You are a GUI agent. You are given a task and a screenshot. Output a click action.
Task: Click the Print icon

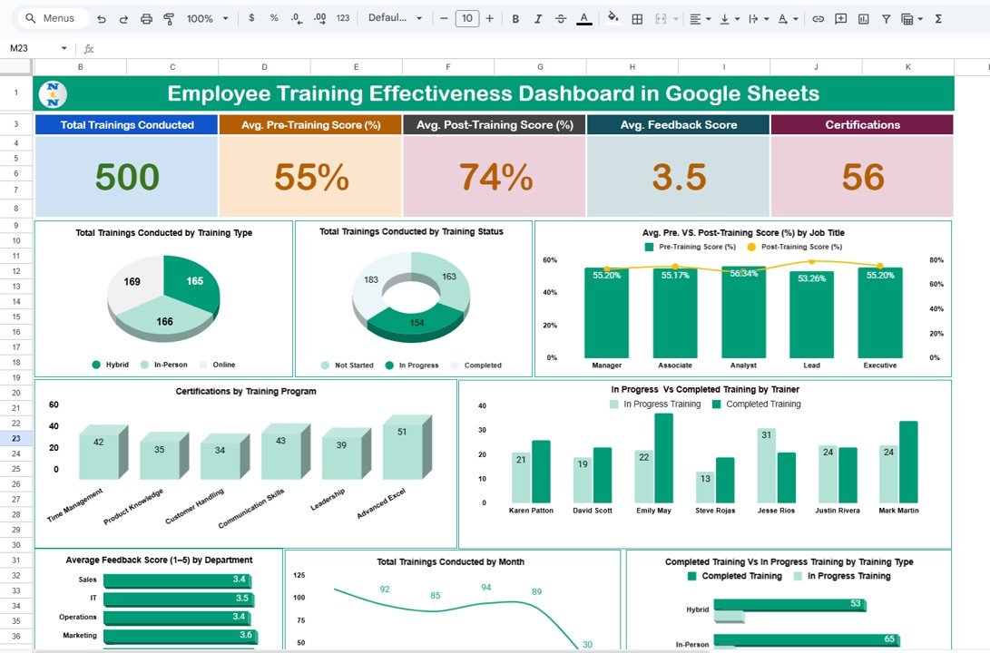pyautogui.click(x=146, y=18)
